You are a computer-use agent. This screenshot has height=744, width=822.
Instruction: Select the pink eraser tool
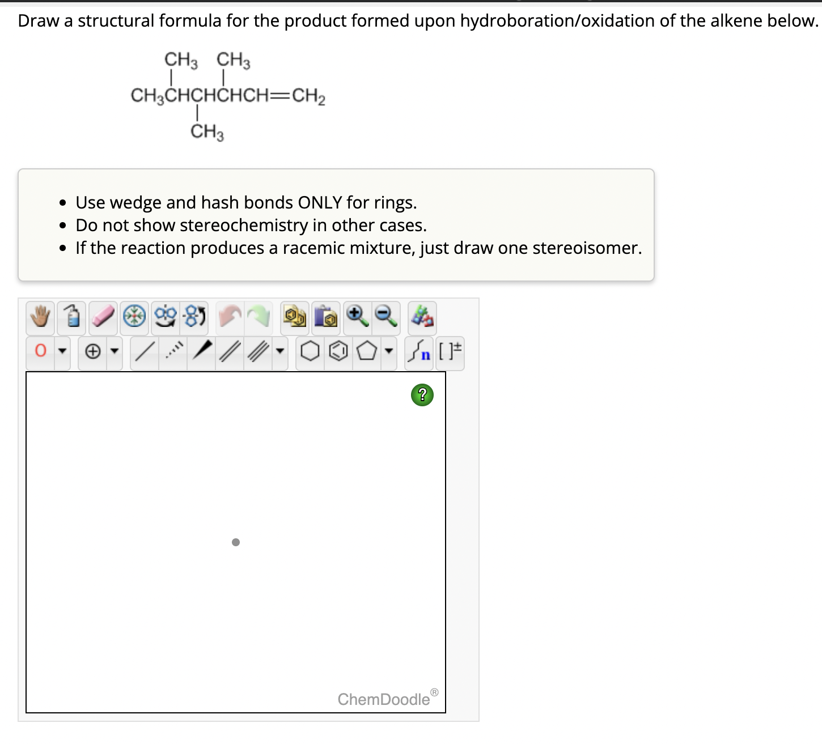[103, 317]
